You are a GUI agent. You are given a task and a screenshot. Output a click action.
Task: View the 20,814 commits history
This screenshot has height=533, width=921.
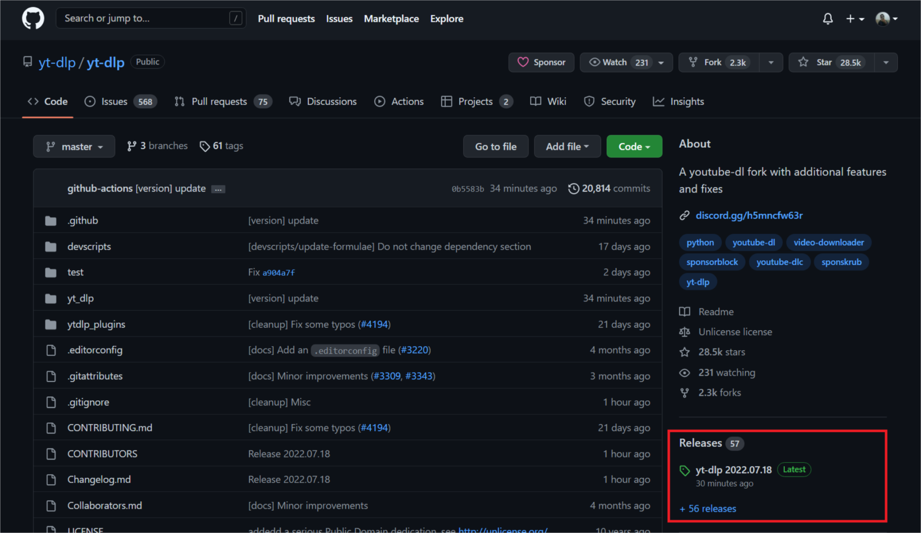coord(609,188)
